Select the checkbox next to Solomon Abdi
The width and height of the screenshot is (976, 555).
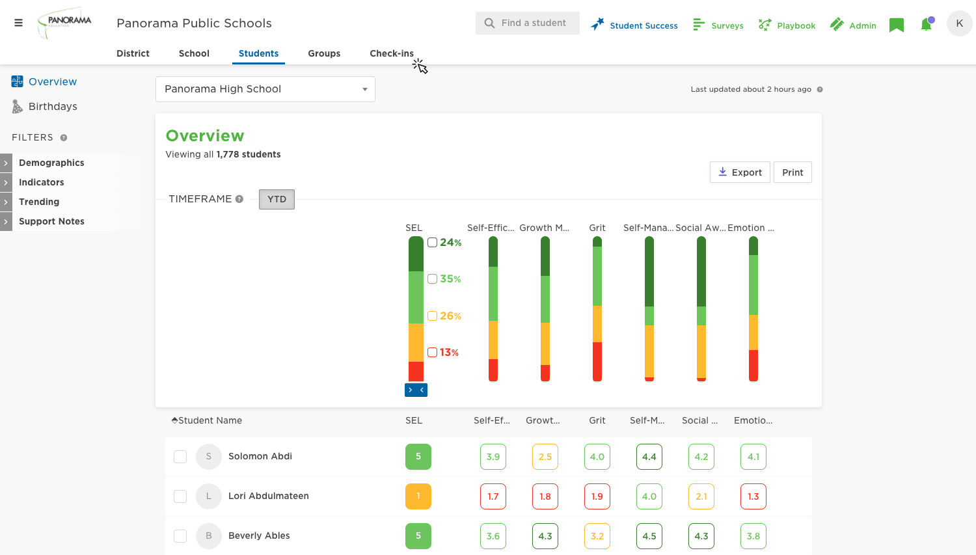[180, 456]
